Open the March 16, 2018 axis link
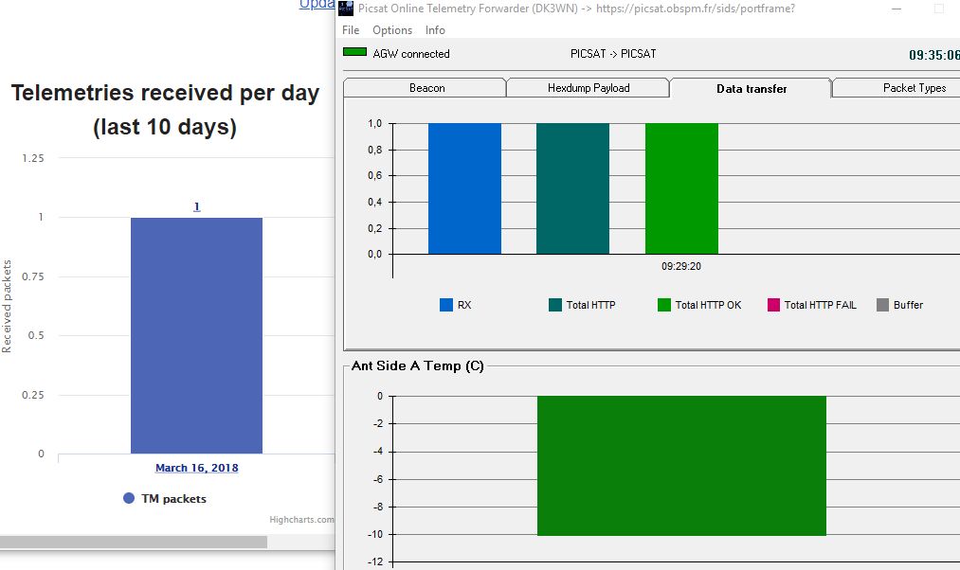Image resolution: width=960 pixels, height=570 pixels. (196, 468)
